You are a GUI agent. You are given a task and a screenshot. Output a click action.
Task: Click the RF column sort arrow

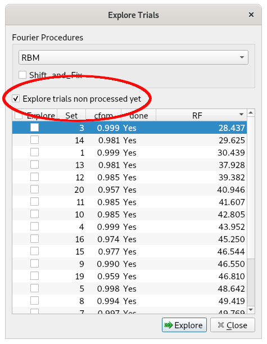click(x=241, y=114)
